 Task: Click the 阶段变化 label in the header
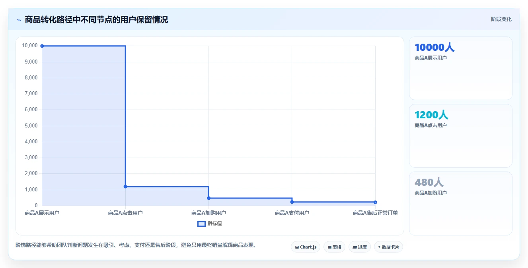pyautogui.click(x=501, y=19)
